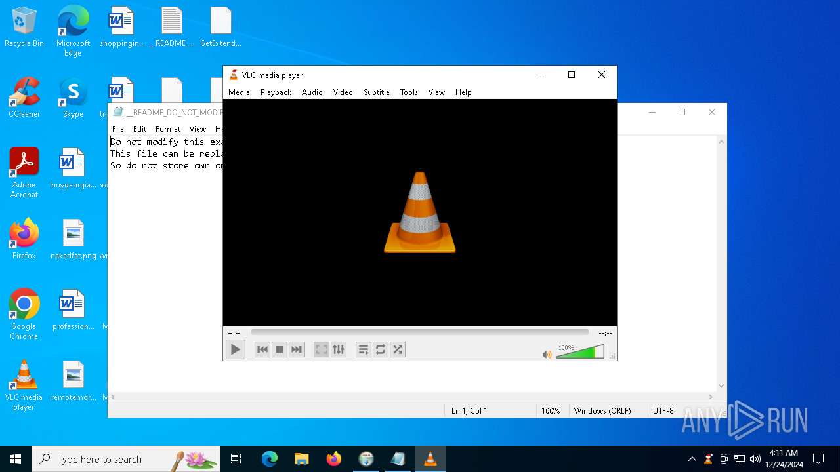Open VLC Media menu
Image resolution: width=840 pixels, height=472 pixels.
click(x=239, y=92)
